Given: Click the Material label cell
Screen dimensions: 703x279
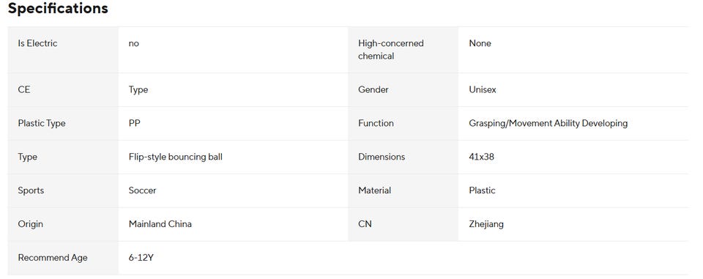Looking at the screenshot, I should 403,190.
